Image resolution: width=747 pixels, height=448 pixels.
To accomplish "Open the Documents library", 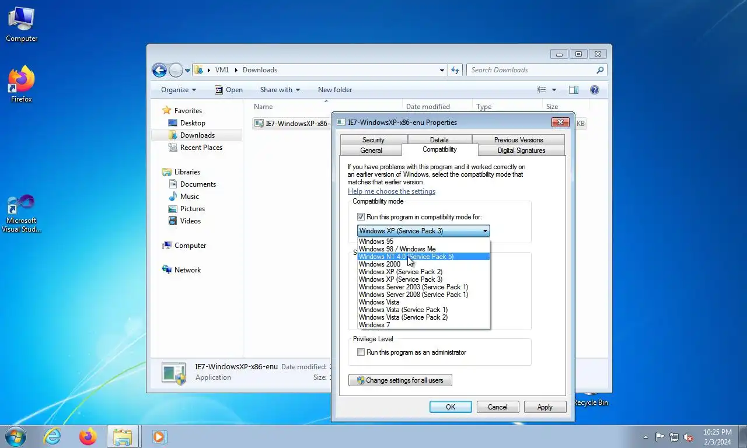I will (x=198, y=184).
